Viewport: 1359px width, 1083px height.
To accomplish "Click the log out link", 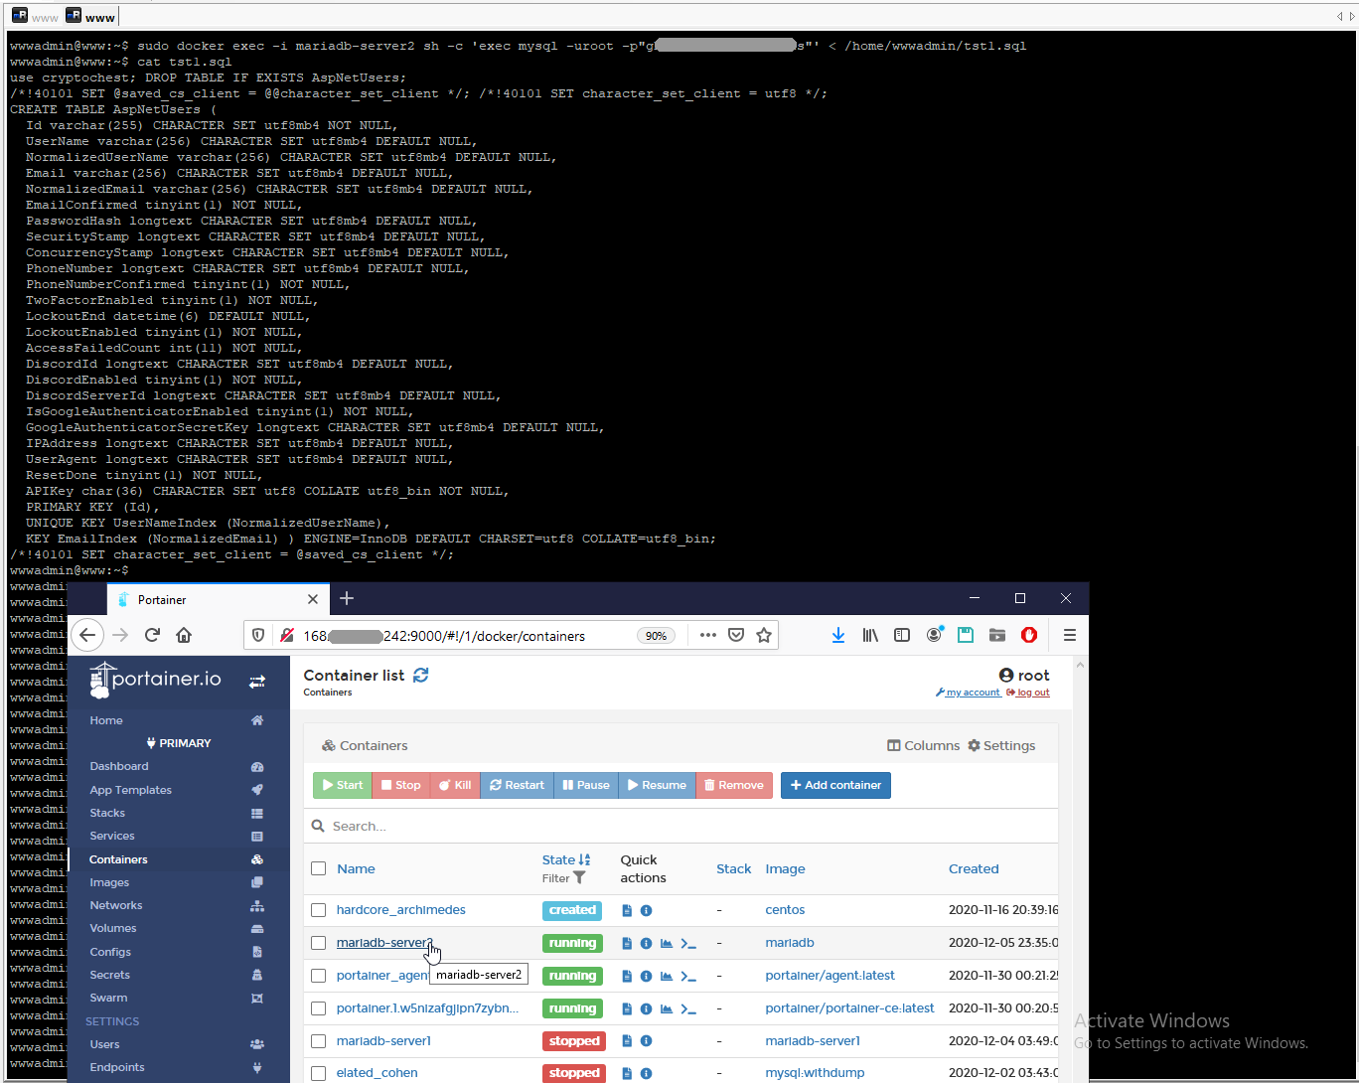I will 1028,693.
